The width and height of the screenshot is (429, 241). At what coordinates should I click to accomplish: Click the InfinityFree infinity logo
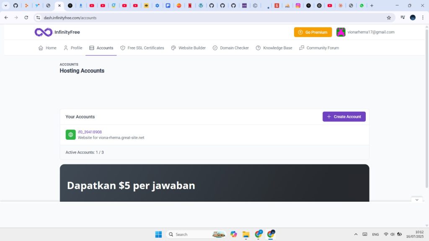click(x=44, y=32)
